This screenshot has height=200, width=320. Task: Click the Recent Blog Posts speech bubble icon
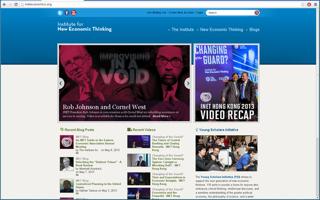pyautogui.click(x=62, y=130)
